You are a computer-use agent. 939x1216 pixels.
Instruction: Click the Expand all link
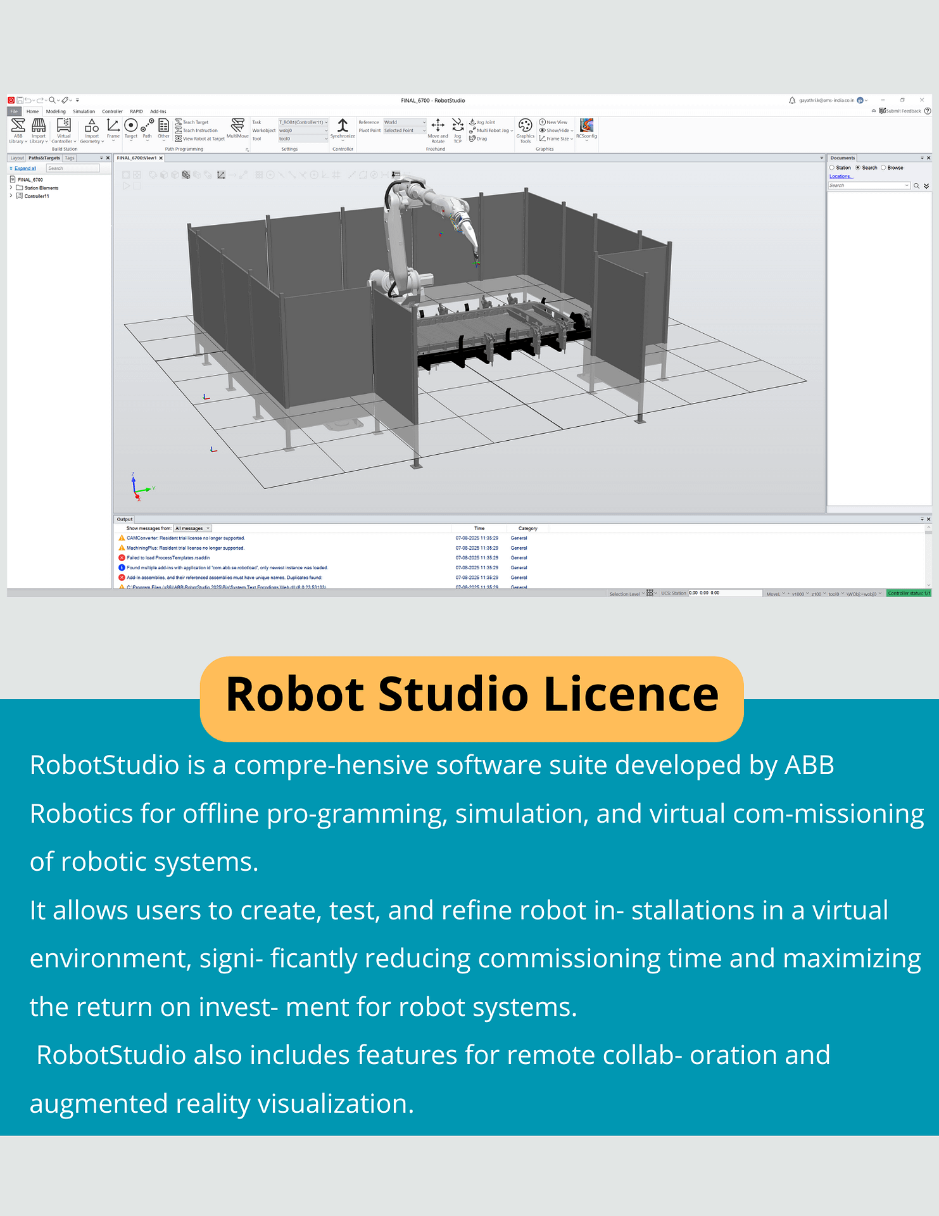(x=25, y=168)
